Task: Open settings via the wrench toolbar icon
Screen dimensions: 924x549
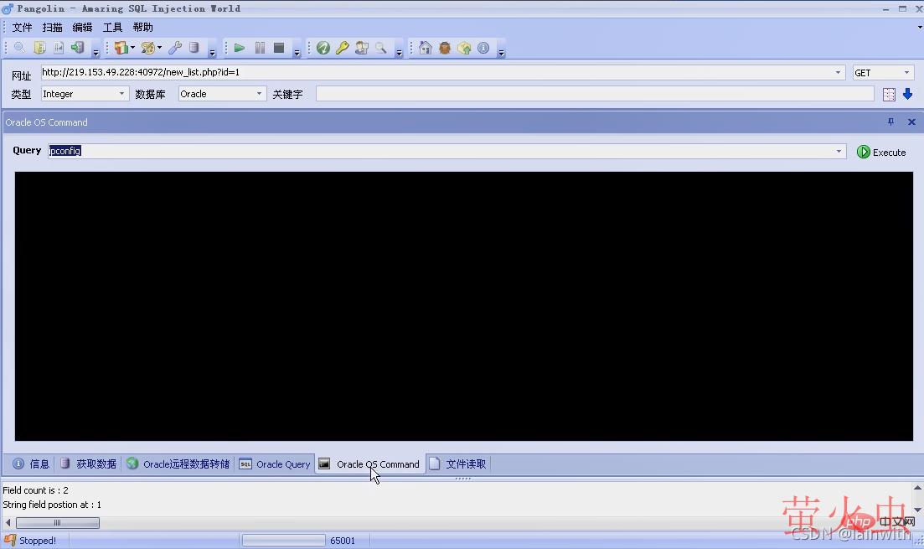Action: (175, 48)
